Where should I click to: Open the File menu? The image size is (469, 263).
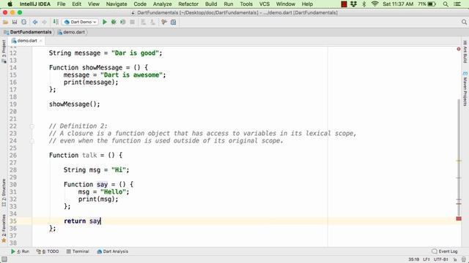click(61, 4)
